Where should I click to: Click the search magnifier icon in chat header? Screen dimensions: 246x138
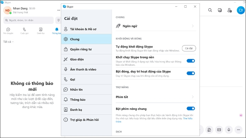point(210,10)
